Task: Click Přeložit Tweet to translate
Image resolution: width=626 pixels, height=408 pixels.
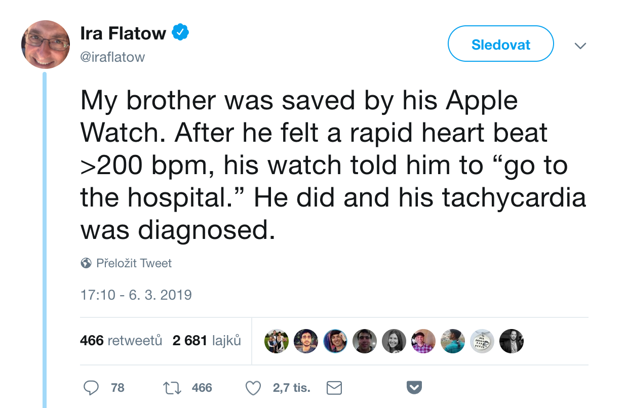Action: [134, 263]
